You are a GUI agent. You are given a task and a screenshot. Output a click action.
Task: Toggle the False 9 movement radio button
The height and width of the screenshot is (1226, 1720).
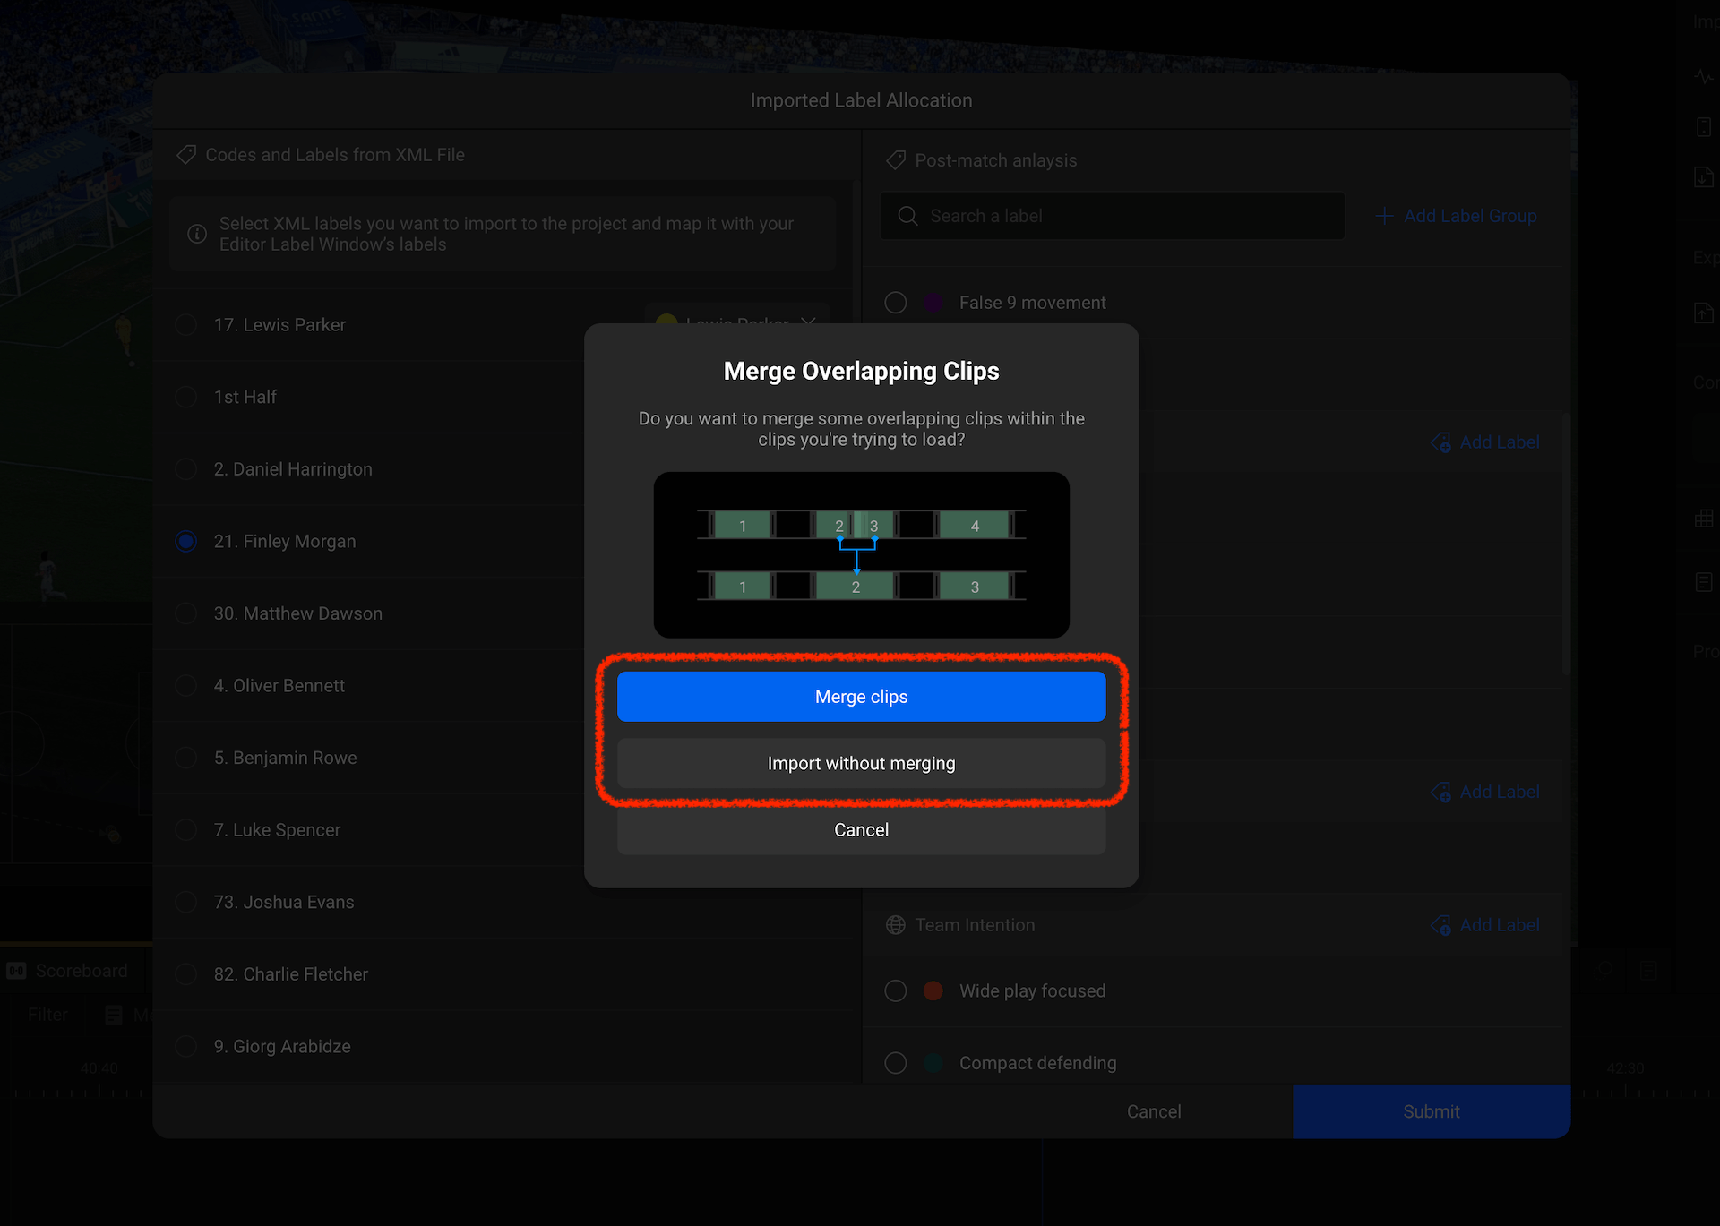tap(896, 303)
